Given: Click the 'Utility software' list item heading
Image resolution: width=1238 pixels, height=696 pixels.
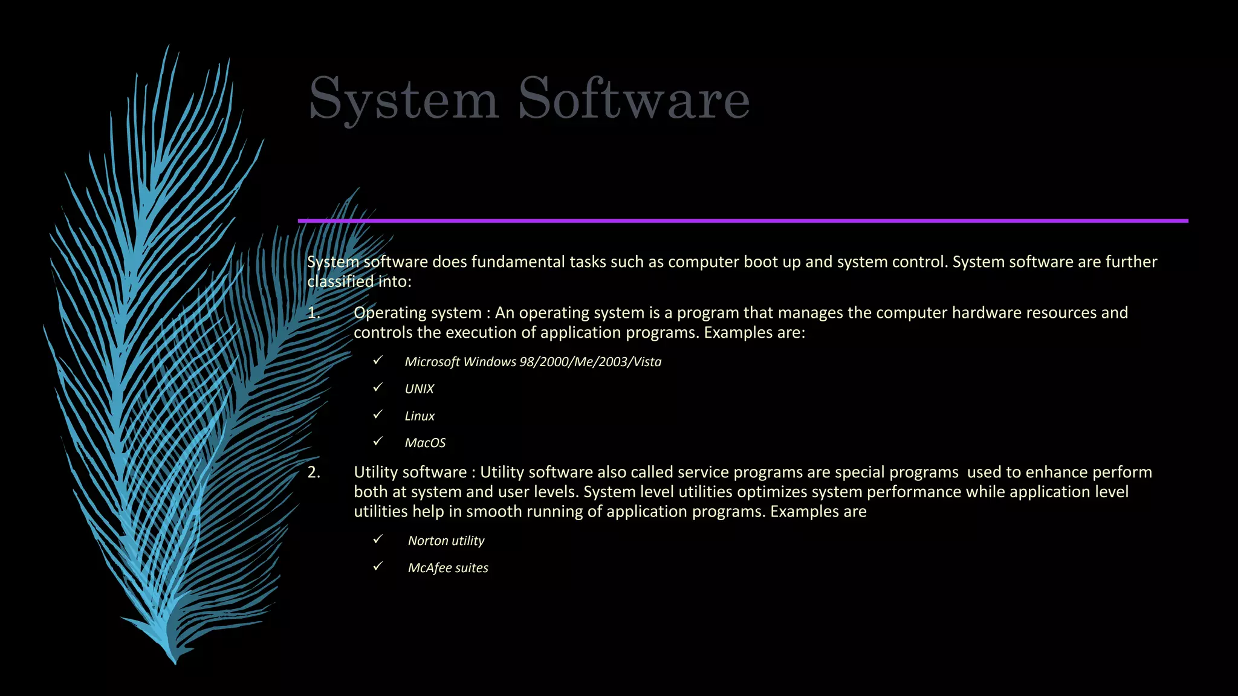Looking at the screenshot, I should [x=410, y=472].
